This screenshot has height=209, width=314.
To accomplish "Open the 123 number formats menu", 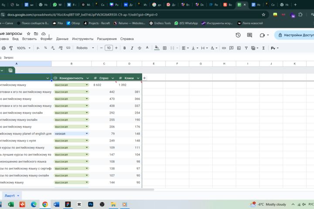I will 68,48.
